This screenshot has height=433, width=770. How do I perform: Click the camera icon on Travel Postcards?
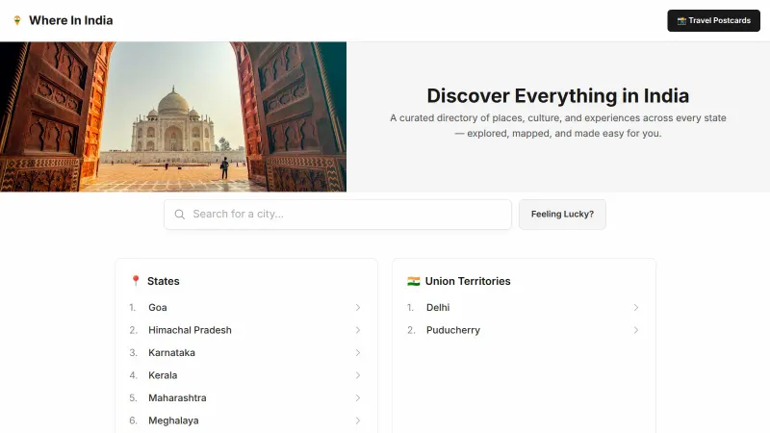click(681, 20)
